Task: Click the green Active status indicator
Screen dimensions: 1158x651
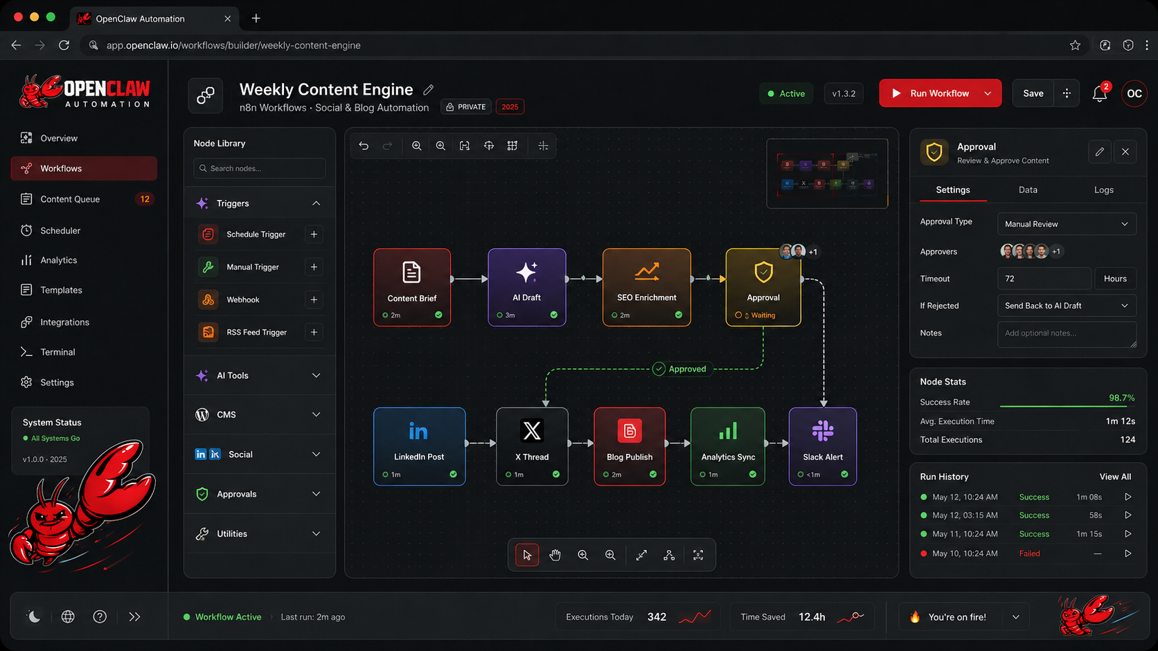Action: coord(786,93)
